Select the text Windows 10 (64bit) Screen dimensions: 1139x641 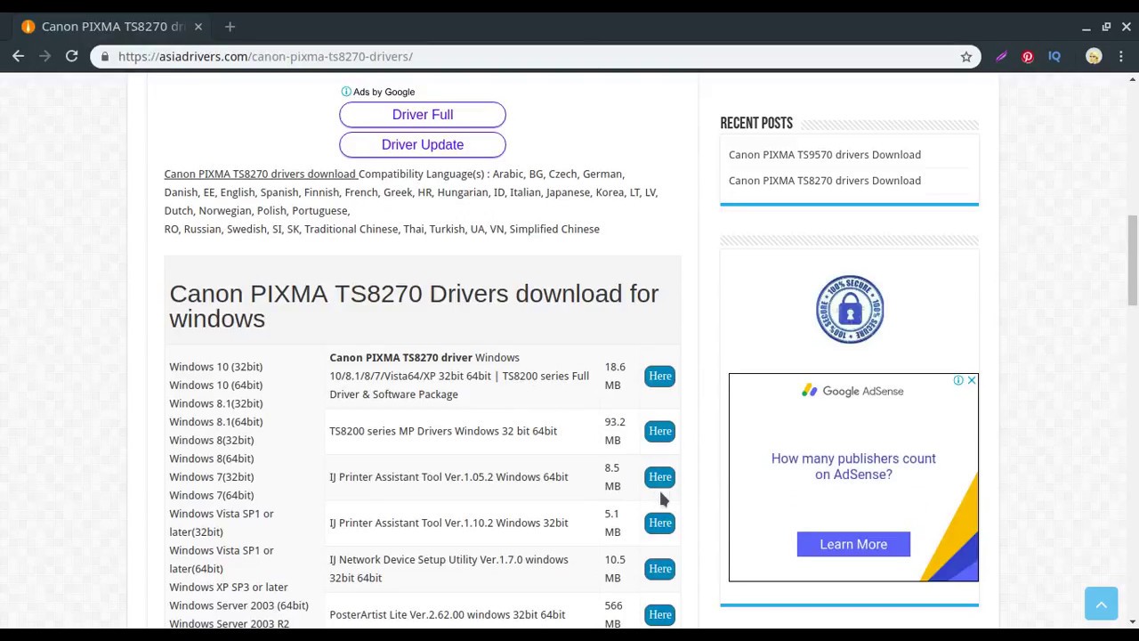(x=215, y=385)
